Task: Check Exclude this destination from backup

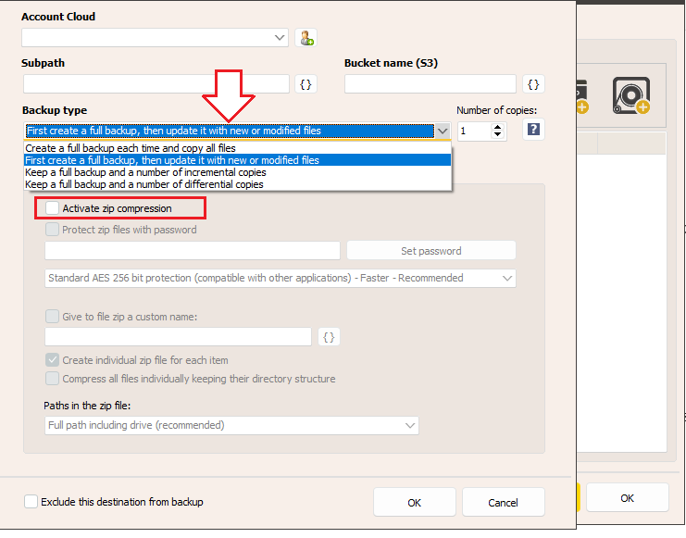Action: click(31, 502)
